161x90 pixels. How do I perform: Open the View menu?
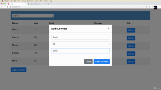tap(19, 1)
